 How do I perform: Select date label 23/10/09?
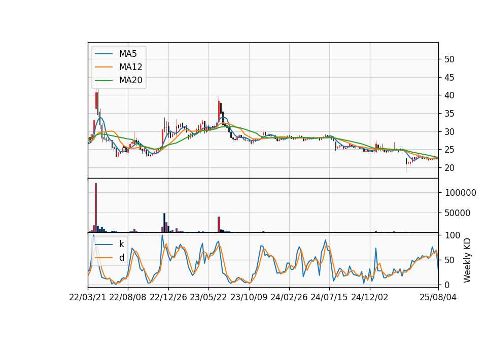coord(249,297)
